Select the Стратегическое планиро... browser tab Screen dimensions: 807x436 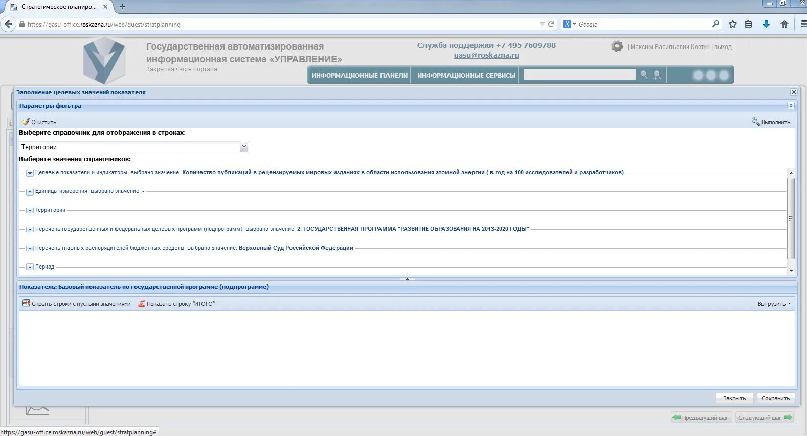[x=59, y=7]
